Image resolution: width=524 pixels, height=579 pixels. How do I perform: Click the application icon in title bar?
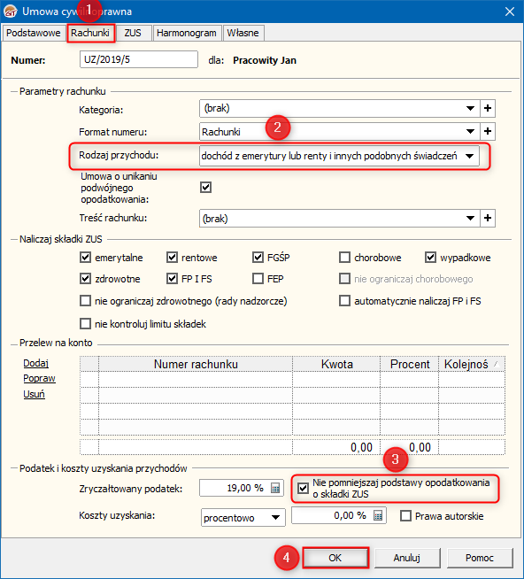10,12
